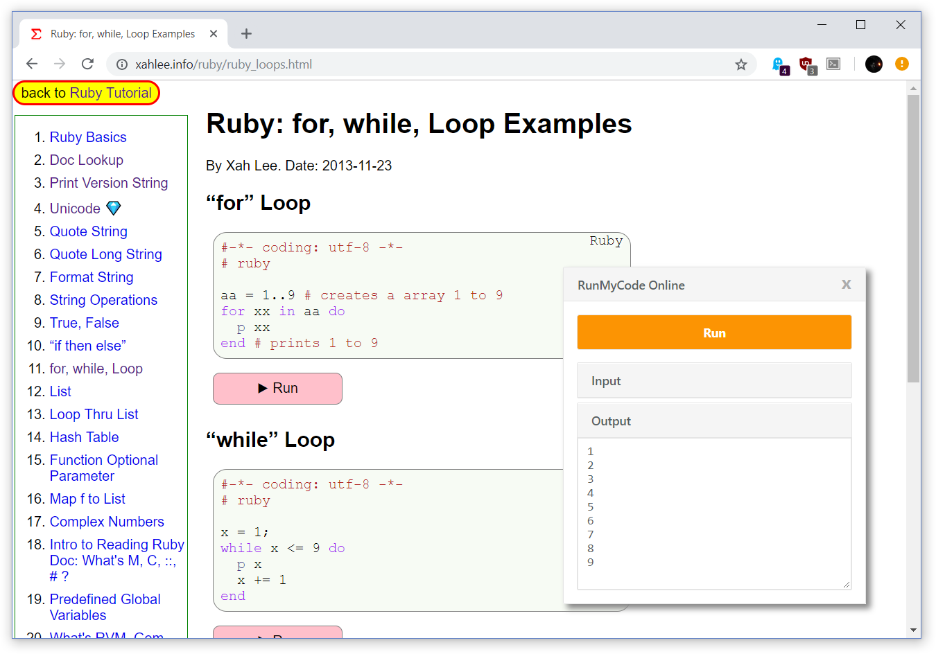Click the page vertical scrollbar thumb
Image resolution: width=936 pixels, height=654 pixels.
[914, 238]
